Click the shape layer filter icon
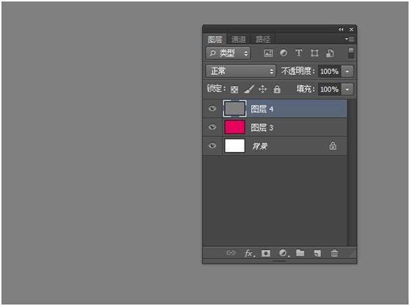The image size is (410, 306). [314, 53]
